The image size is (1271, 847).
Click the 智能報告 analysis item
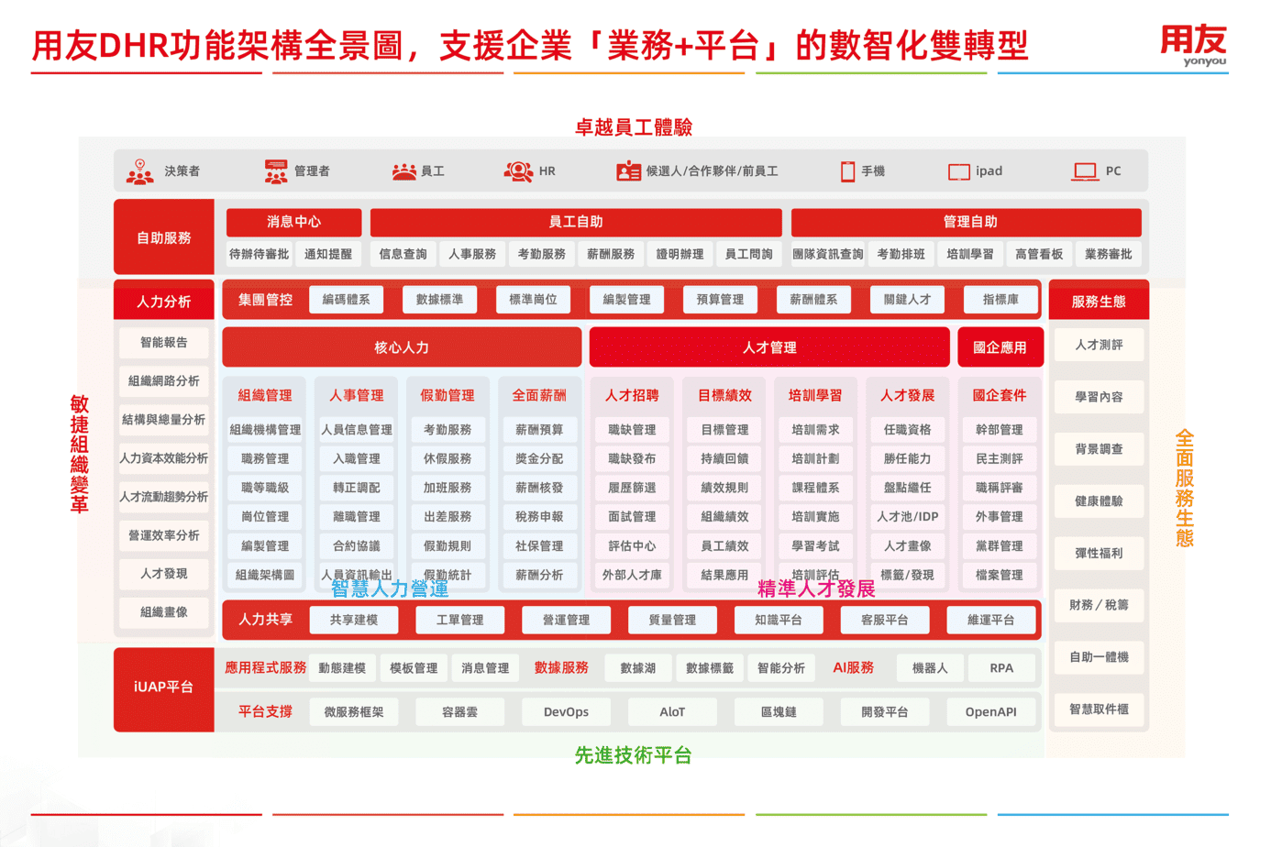[164, 343]
